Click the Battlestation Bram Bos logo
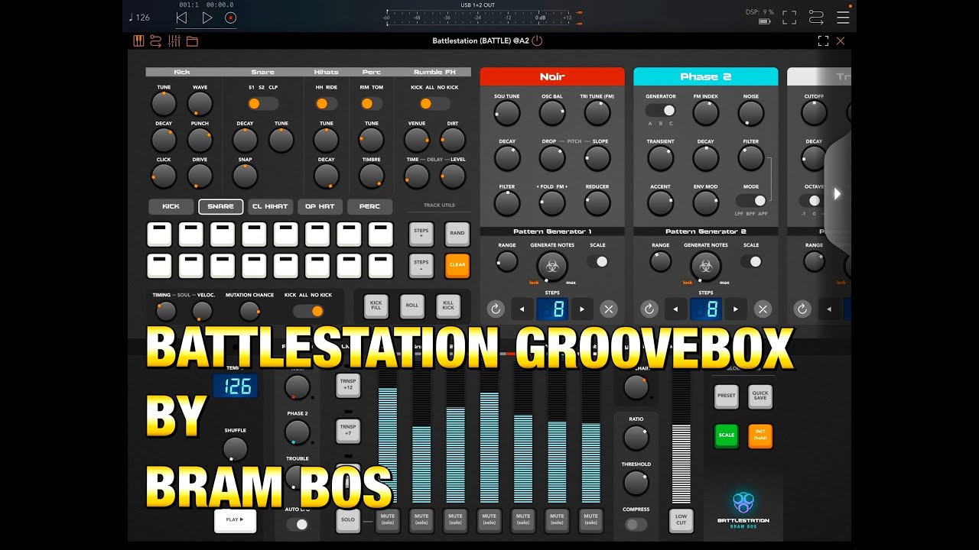The image size is (979, 550). (x=743, y=509)
